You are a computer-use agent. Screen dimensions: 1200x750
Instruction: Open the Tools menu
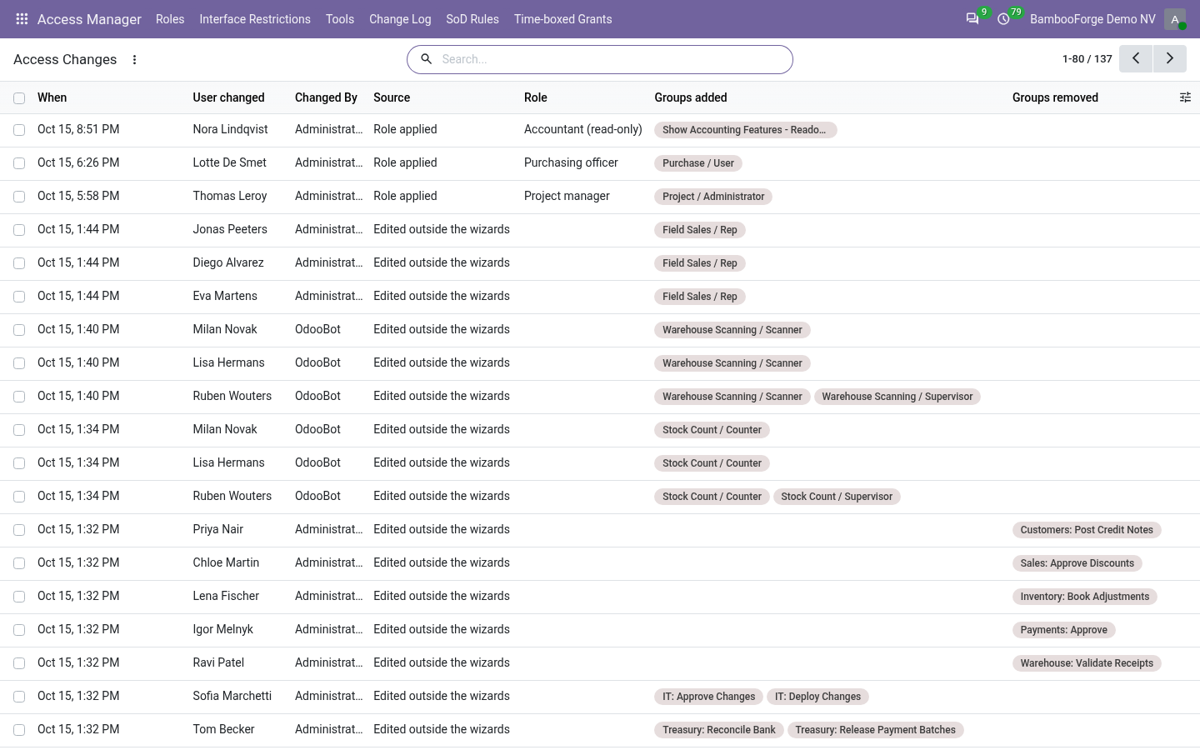point(340,19)
